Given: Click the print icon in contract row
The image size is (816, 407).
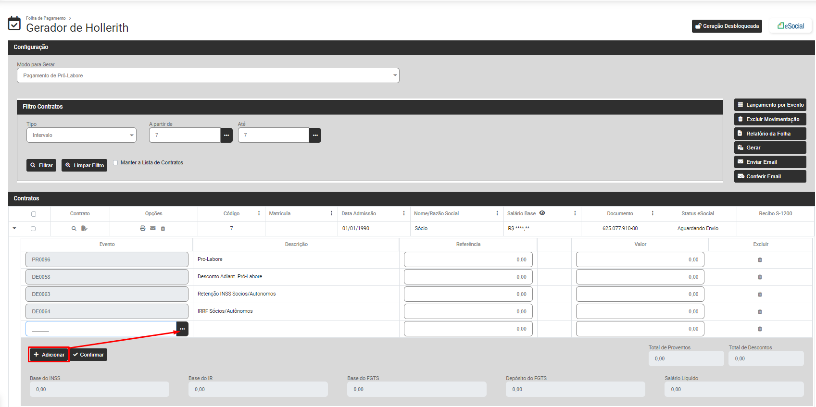Looking at the screenshot, I should click(142, 228).
